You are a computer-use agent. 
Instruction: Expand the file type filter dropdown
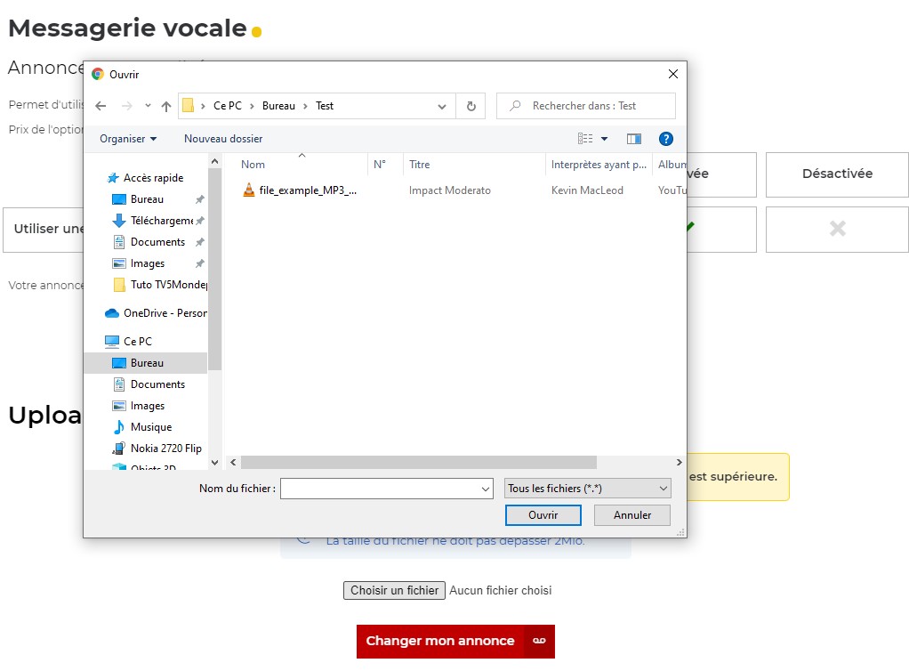click(588, 489)
